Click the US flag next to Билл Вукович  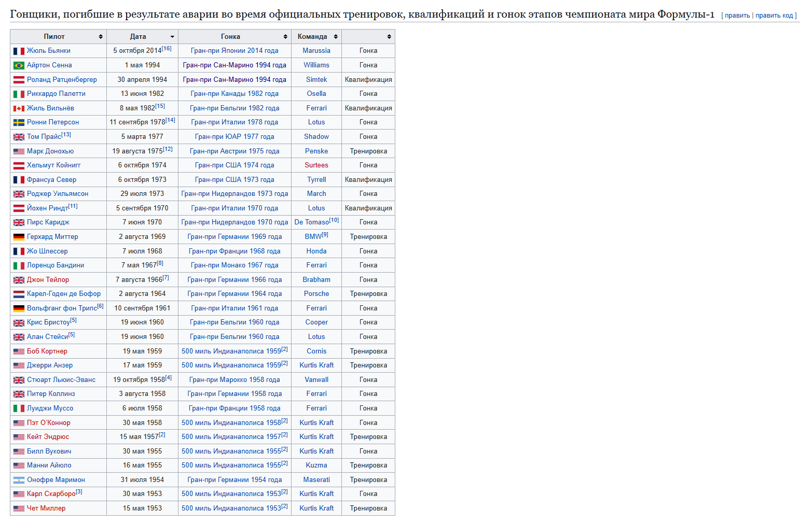(x=19, y=451)
